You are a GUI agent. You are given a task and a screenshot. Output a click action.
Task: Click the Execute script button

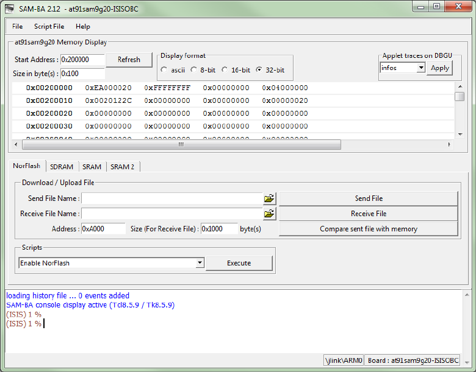[x=239, y=263]
